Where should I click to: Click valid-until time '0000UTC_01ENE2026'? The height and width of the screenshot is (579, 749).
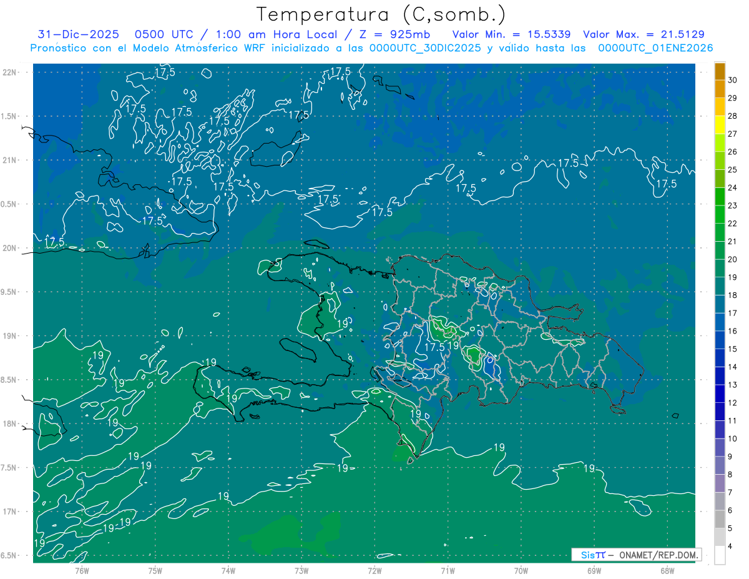655,48
